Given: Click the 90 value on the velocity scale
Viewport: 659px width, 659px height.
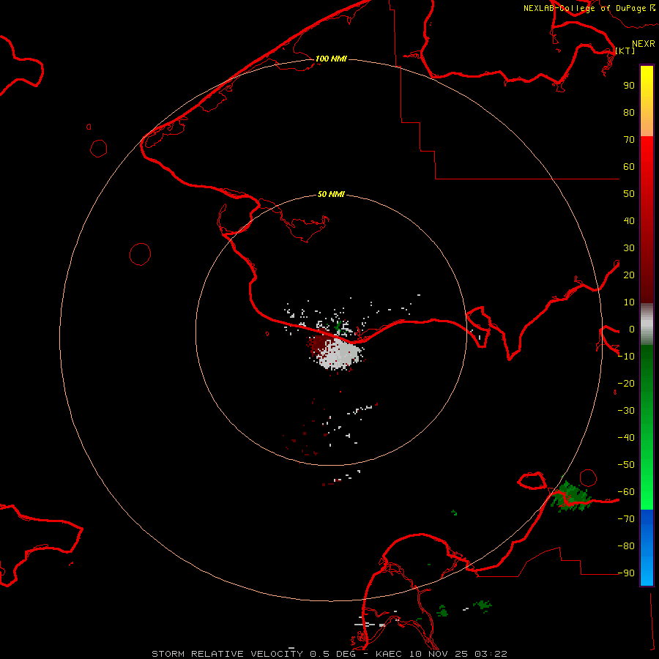Looking at the screenshot, I should 629,86.
